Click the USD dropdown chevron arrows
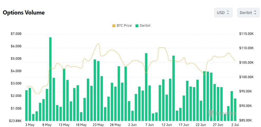The height and width of the screenshot is (127, 261). (x=228, y=12)
